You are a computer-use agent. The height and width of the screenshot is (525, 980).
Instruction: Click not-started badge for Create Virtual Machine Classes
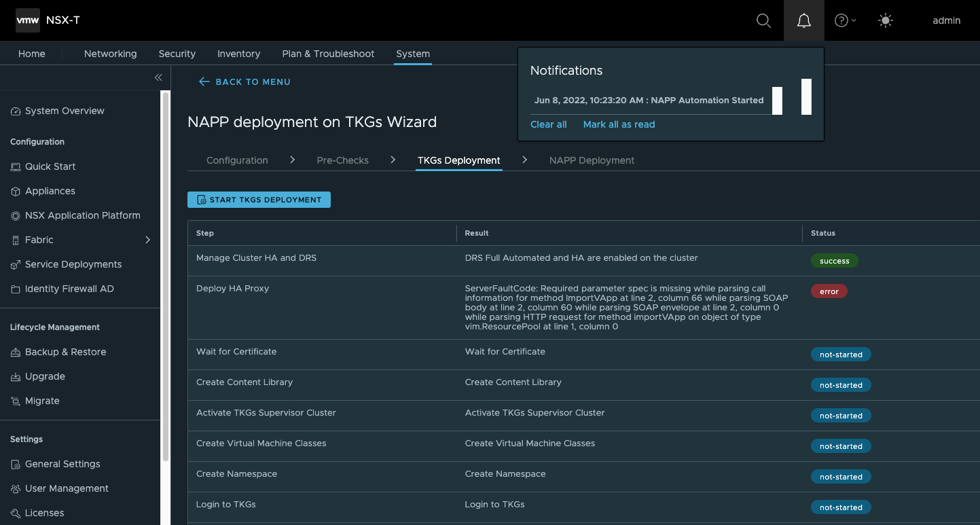841,446
